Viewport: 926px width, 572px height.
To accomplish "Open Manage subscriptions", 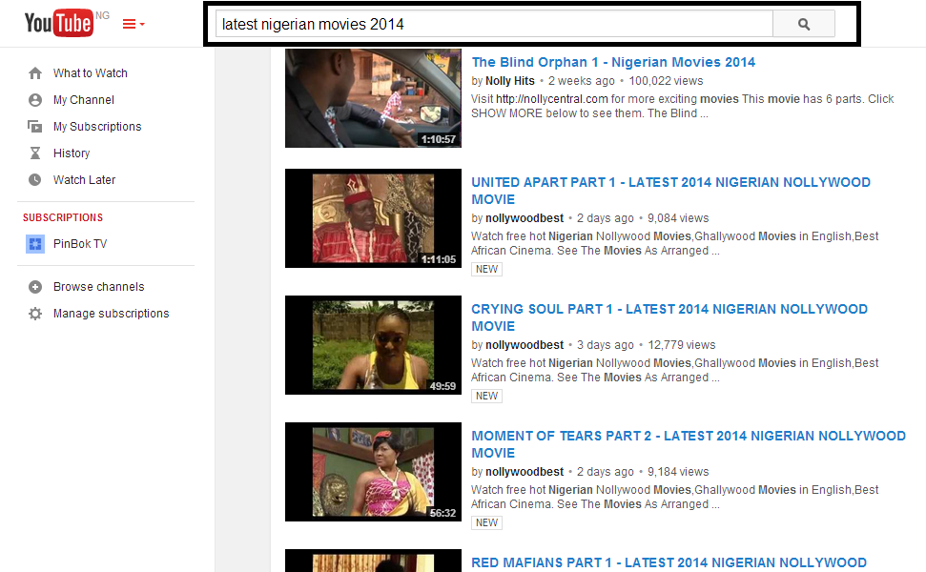I will (x=111, y=314).
